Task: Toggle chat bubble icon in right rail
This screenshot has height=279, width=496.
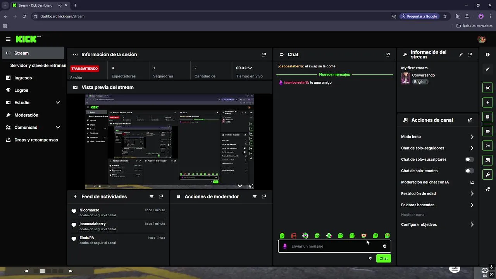Action: click(x=488, y=131)
